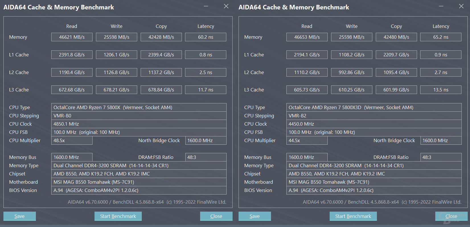This screenshot has height=227, width=470.
Task: Select North Bridge Clock value in right window
Action: click(x=441, y=140)
